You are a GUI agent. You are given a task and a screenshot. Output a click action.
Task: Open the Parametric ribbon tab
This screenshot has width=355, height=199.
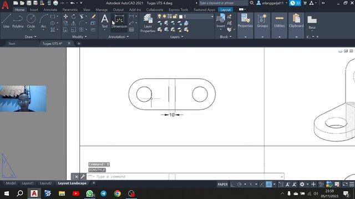pyautogui.click(x=70, y=10)
